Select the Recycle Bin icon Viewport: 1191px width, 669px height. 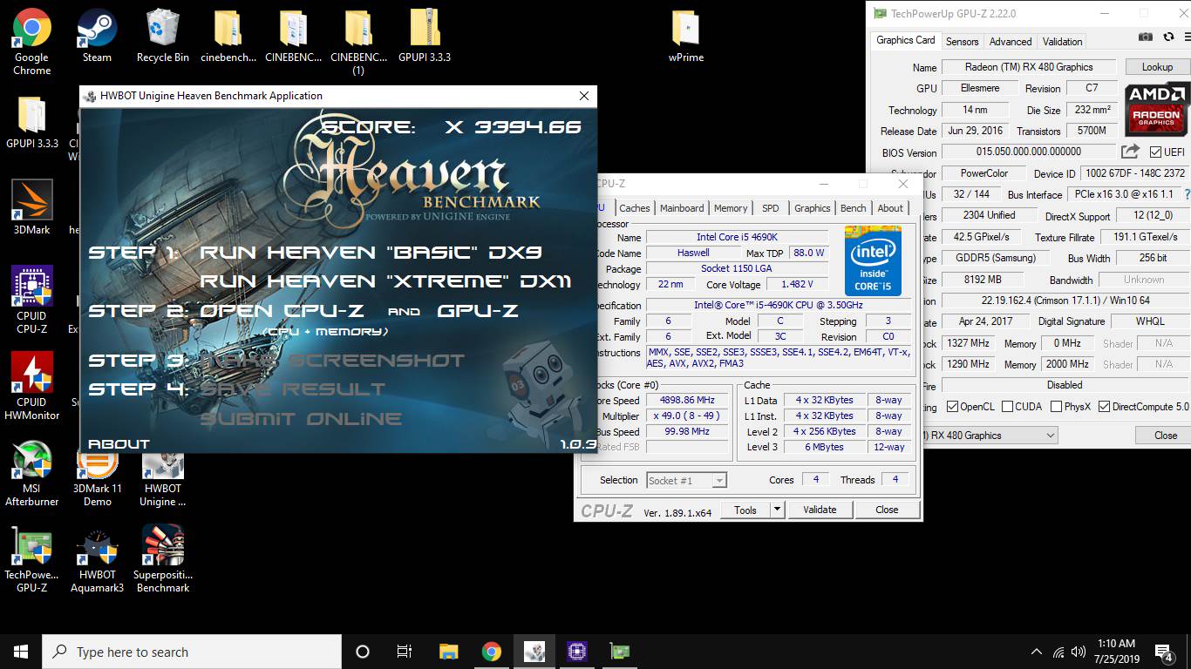tap(163, 36)
